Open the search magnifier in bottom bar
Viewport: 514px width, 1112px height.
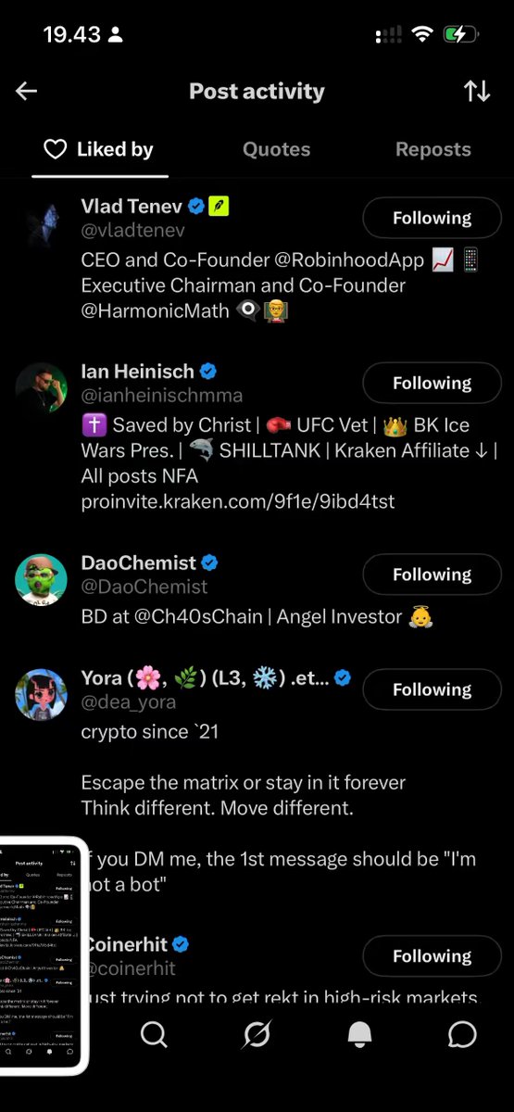(x=154, y=1034)
